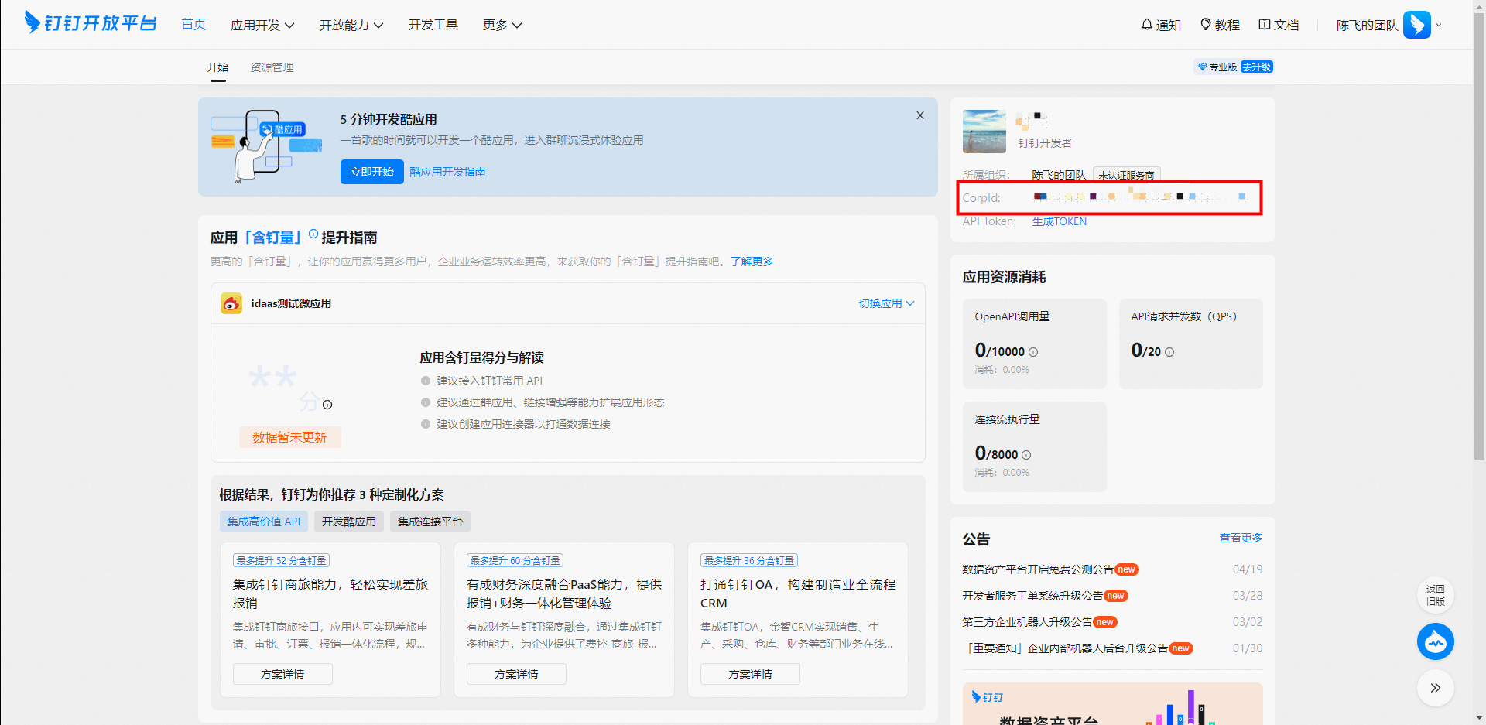Open 查看更多 in announcements section

(1241, 538)
